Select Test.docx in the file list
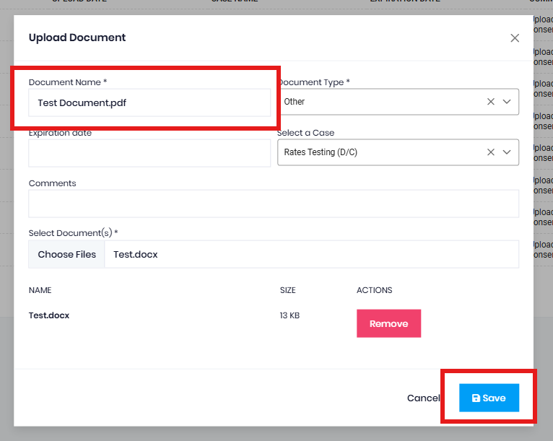 [x=49, y=315]
